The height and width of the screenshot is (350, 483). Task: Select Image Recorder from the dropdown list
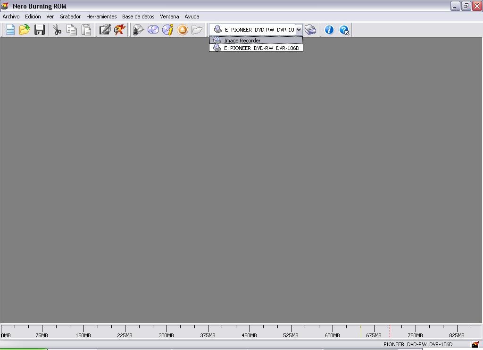pos(256,41)
